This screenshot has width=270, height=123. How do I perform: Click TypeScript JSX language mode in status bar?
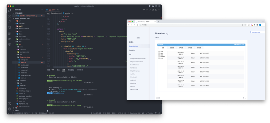135,113
